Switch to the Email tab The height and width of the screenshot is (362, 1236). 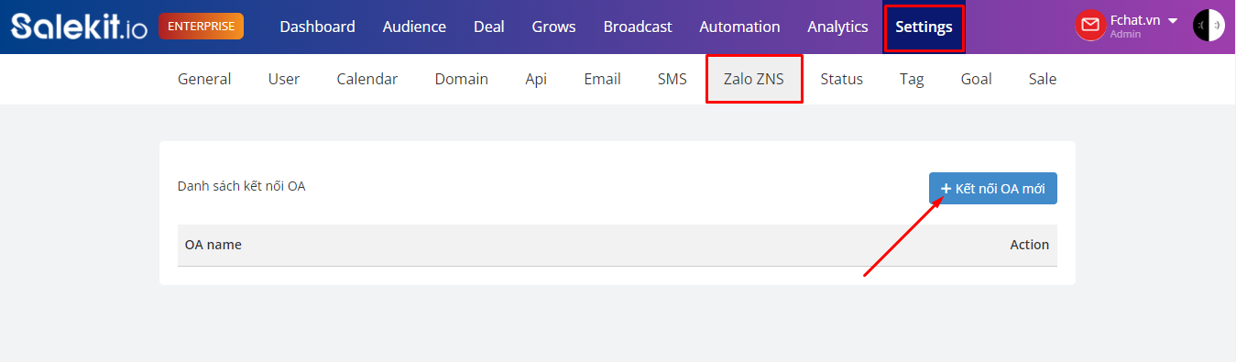602,79
